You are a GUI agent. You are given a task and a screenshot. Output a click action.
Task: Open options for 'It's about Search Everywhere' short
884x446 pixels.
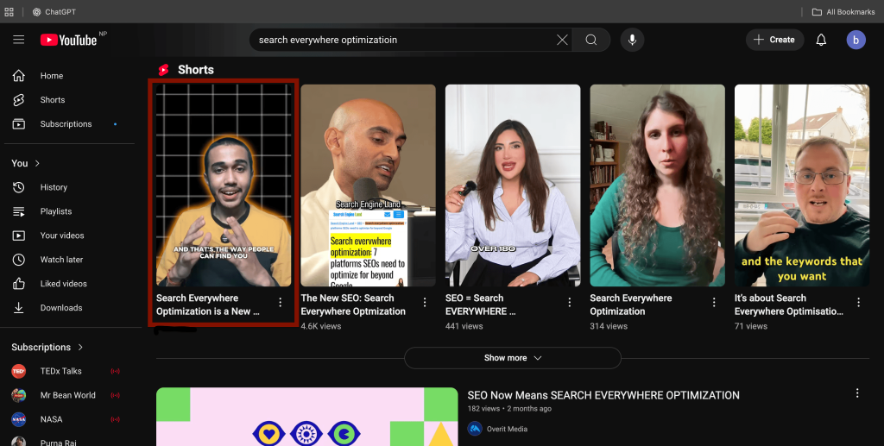coord(858,303)
